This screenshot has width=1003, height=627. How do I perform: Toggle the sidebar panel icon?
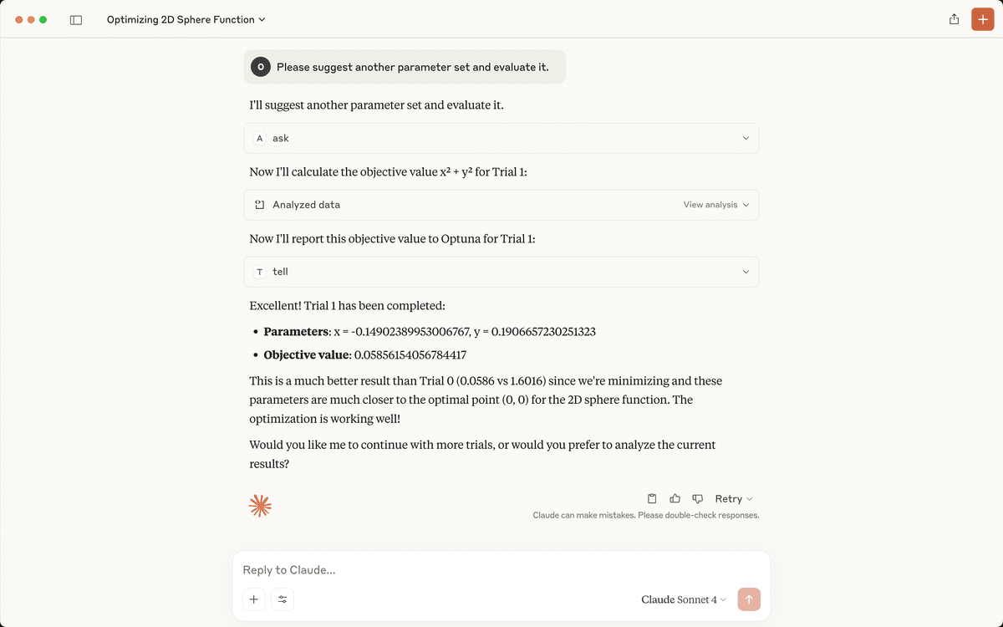click(76, 20)
